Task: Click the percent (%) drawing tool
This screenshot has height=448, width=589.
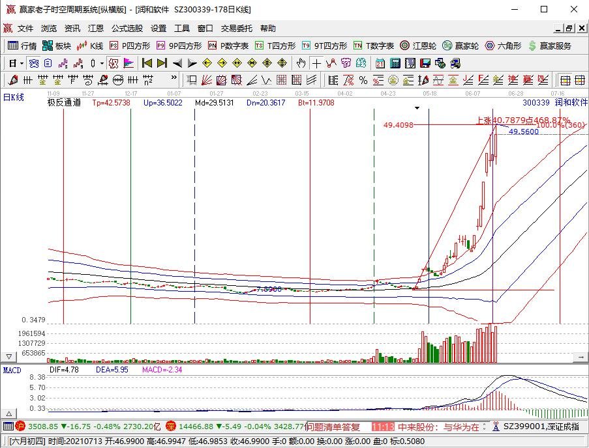Action: pos(363,80)
